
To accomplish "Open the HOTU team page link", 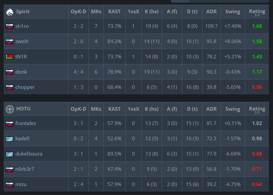I will point(23,109).
